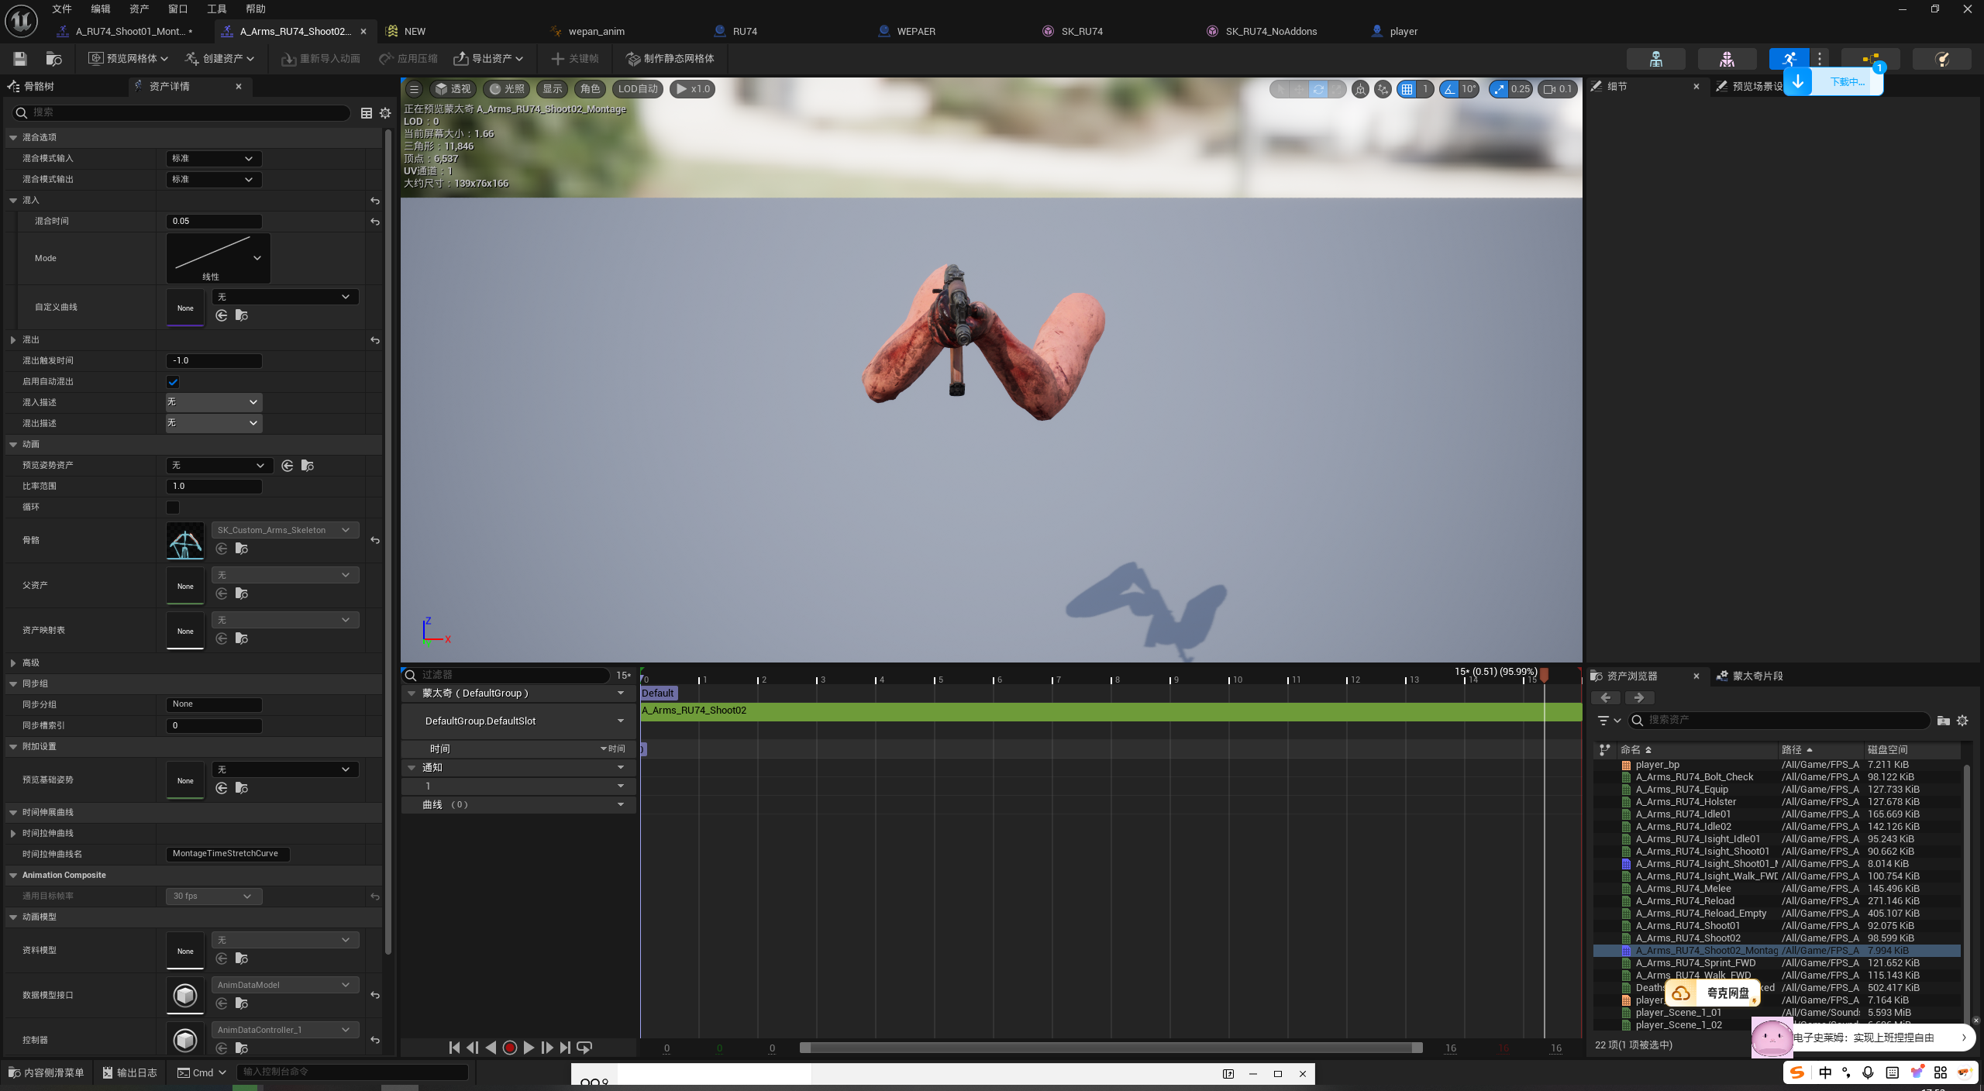This screenshot has height=1091, width=1984.
Task: Select the translate move tool in viewport
Action: [x=1299, y=89]
